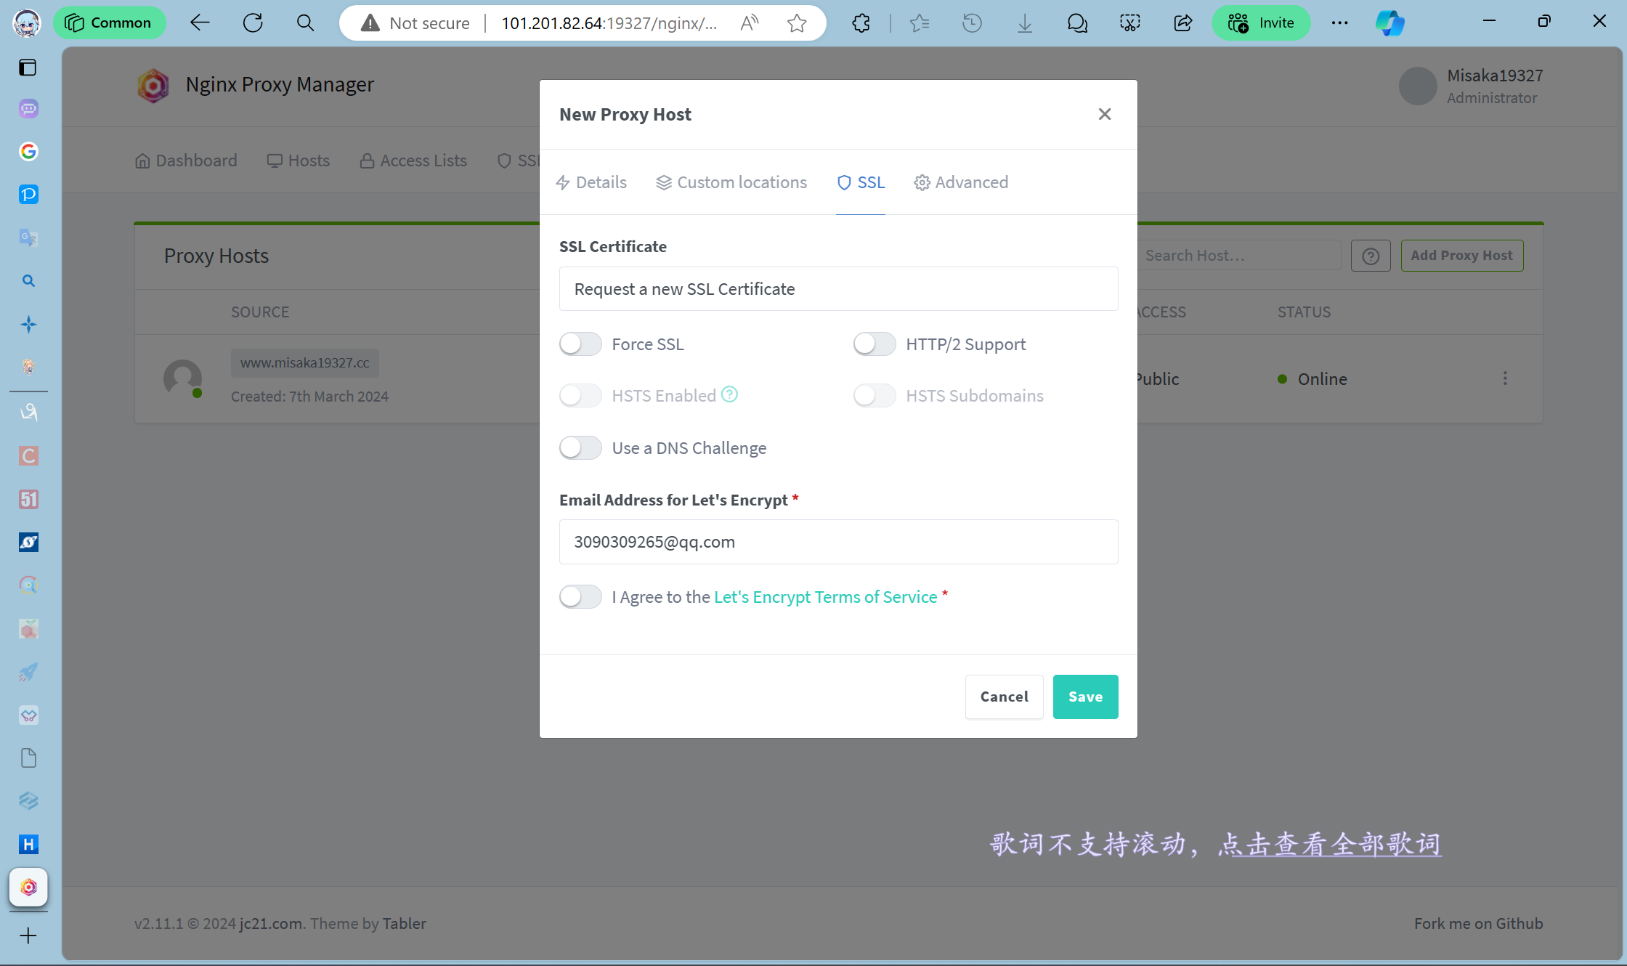Image resolution: width=1627 pixels, height=966 pixels.
Task: Click the Nginx Proxy Manager logo
Action: [x=153, y=86]
